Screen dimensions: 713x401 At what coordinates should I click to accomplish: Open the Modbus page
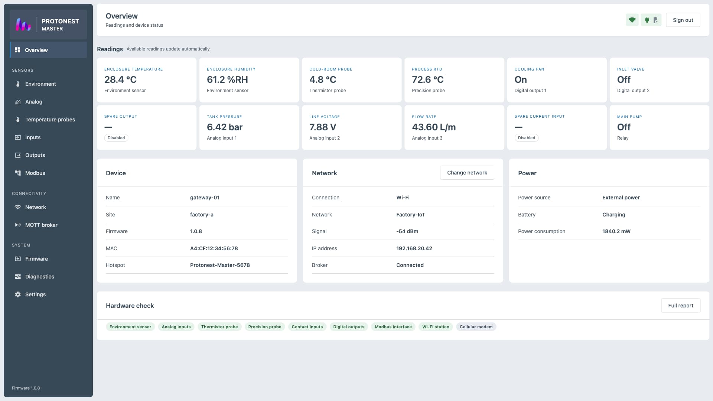(48, 173)
